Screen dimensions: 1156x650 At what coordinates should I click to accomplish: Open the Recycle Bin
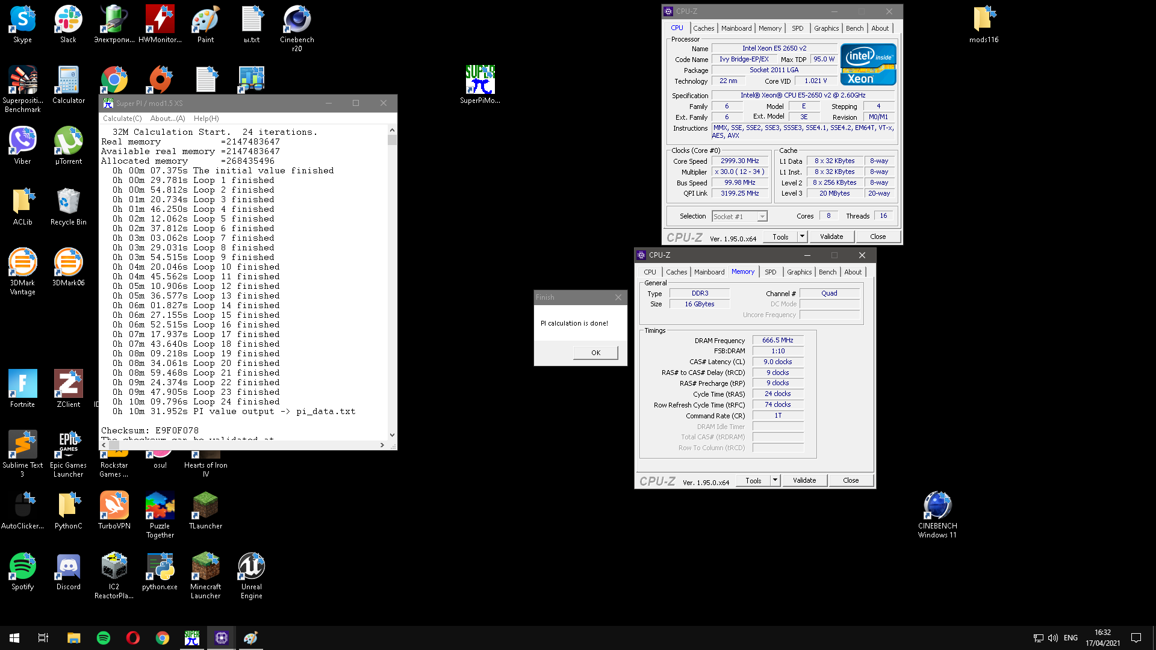pos(68,206)
